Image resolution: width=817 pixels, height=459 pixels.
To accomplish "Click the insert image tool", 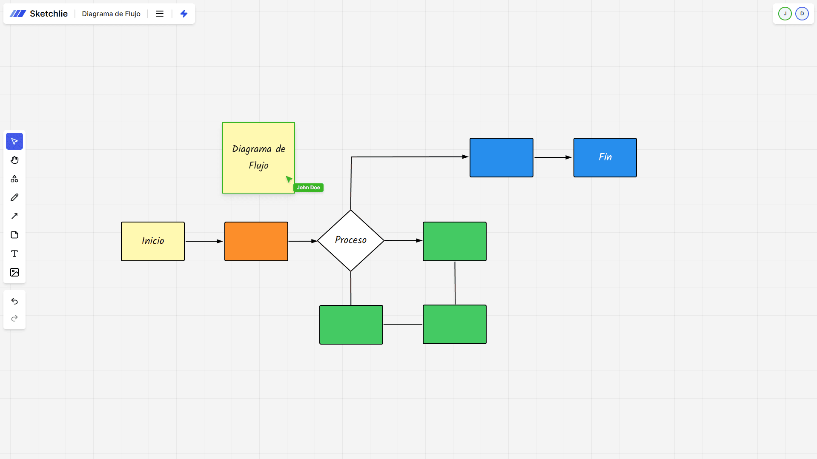I will point(14,272).
